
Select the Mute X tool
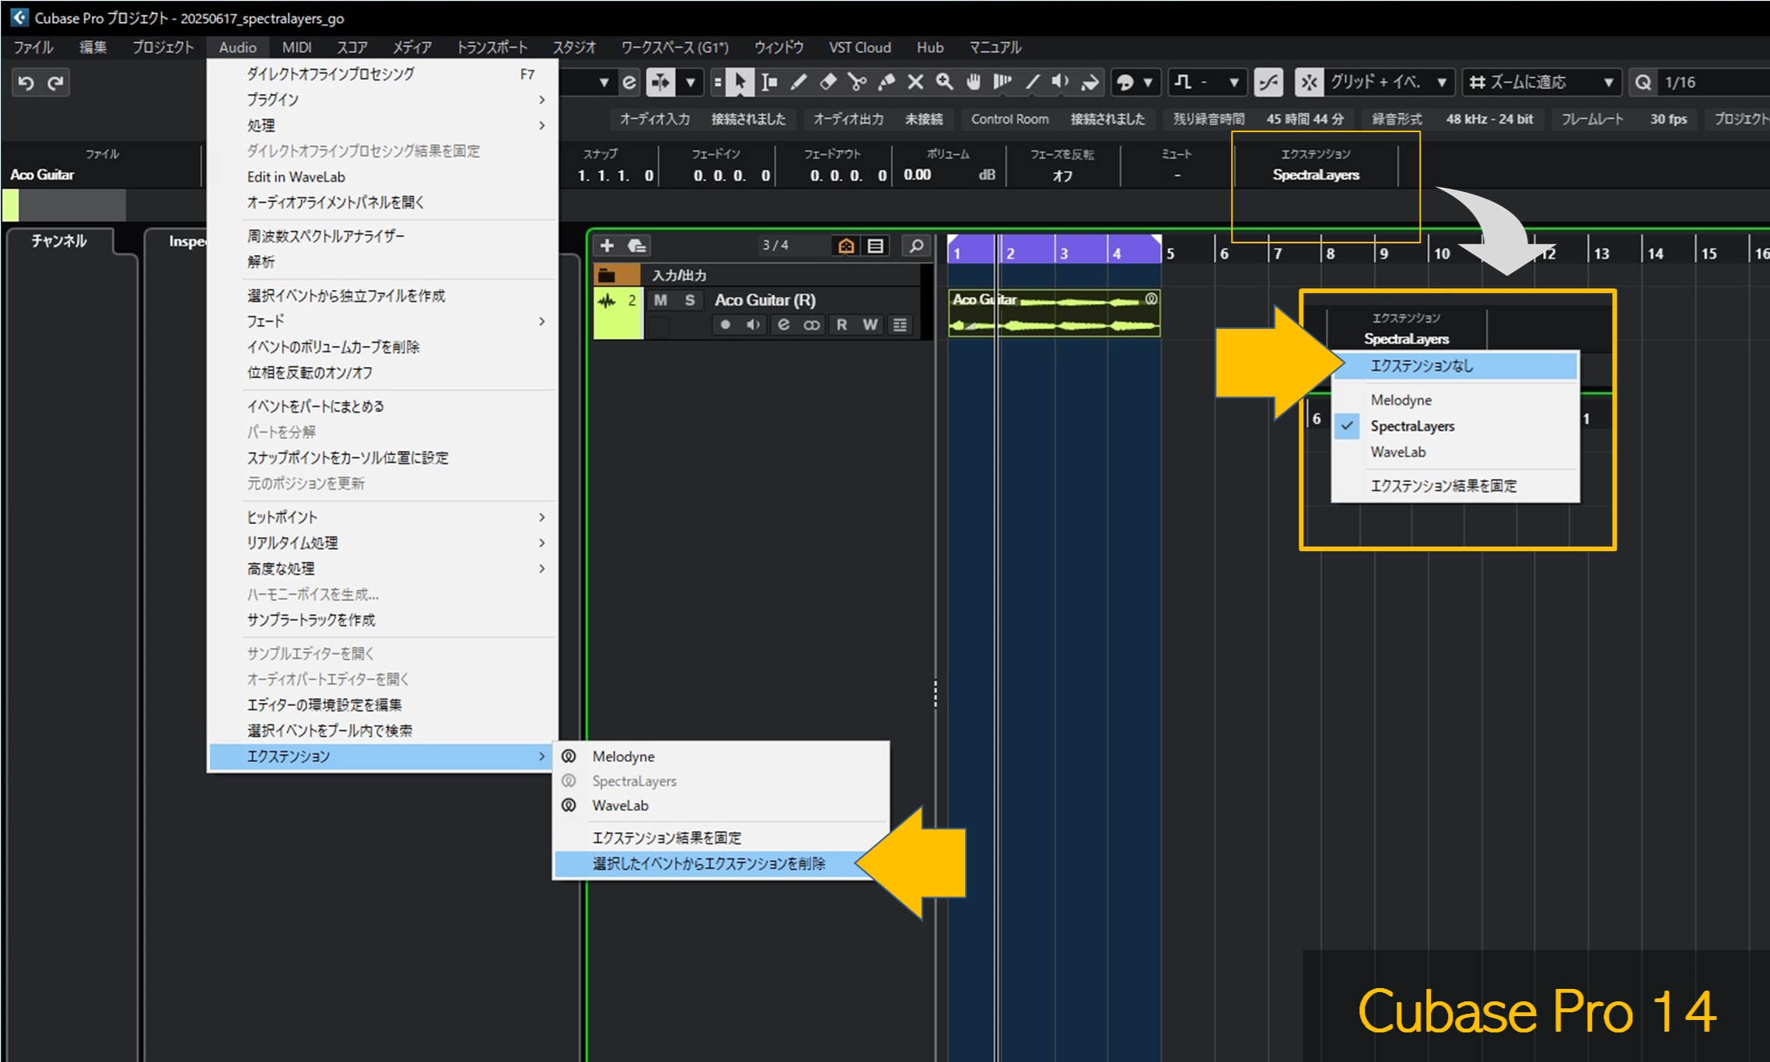tap(915, 82)
